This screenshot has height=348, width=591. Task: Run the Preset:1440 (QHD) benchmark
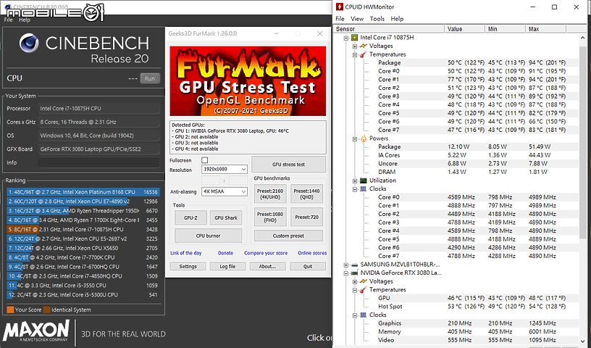(x=306, y=194)
